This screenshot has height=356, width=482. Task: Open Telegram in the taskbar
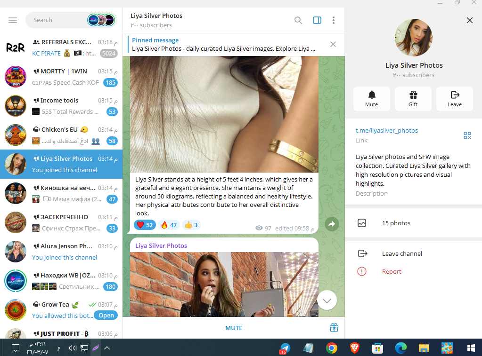pyautogui.click(x=285, y=348)
